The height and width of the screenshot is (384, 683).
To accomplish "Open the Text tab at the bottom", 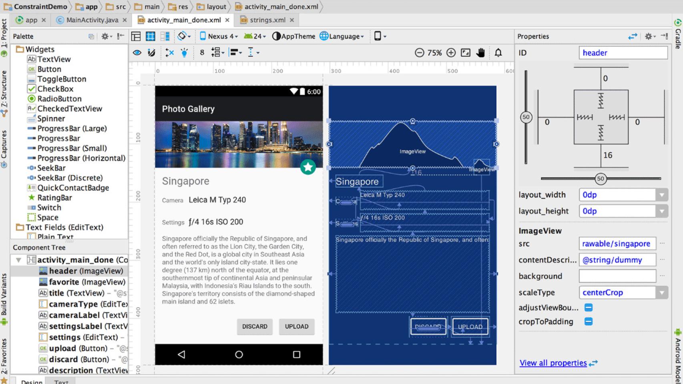I will point(61,381).
